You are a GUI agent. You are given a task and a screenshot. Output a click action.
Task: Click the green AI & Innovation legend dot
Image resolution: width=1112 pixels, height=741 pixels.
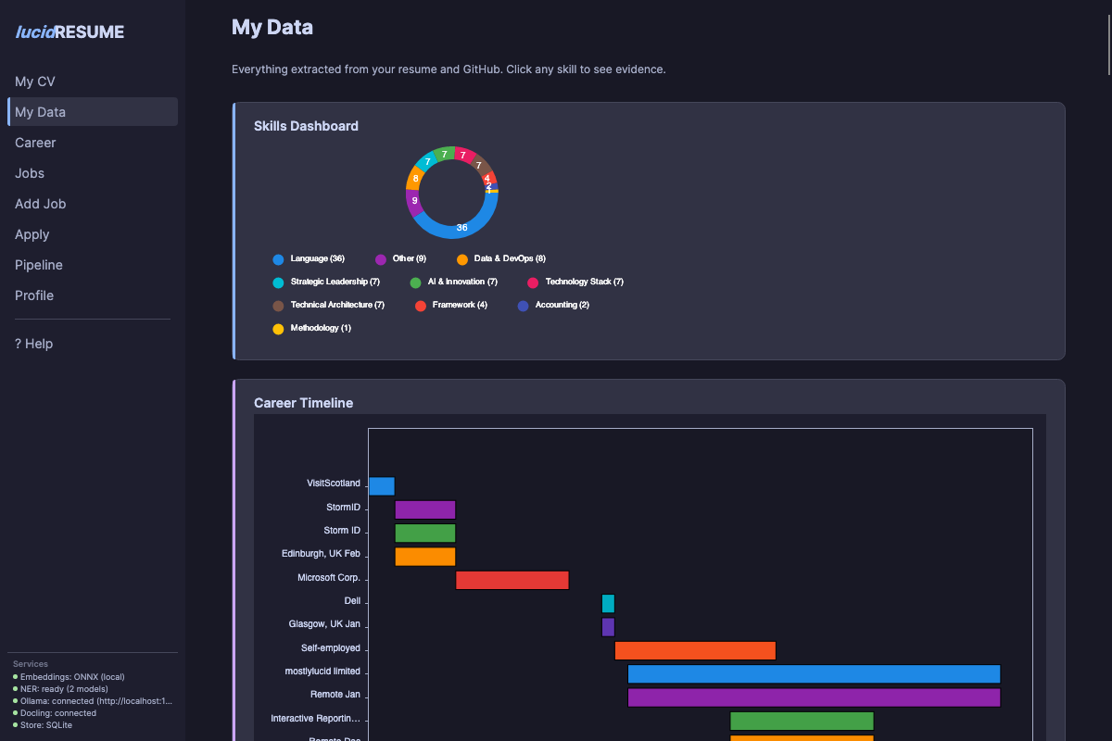[x=416, y=283]
